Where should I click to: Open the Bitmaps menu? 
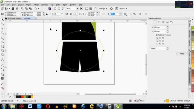[x=45, y=5]
